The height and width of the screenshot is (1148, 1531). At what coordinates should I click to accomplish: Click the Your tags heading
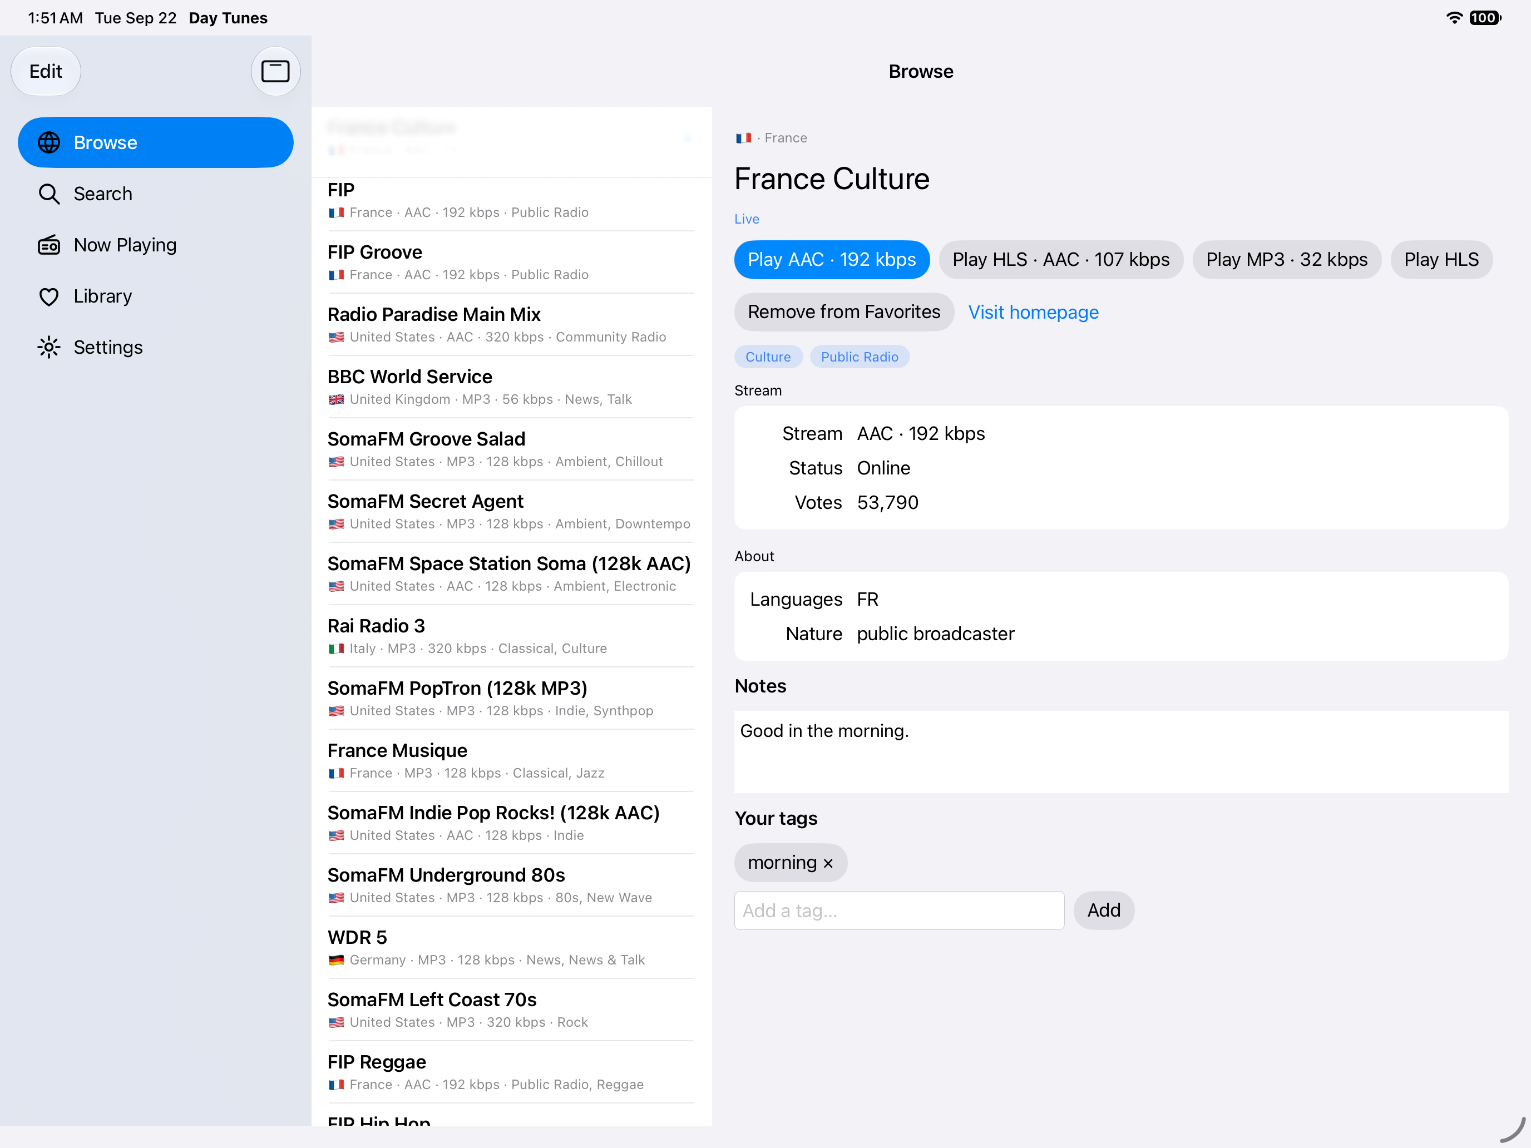[775, 818]
